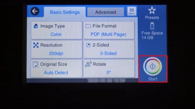
Task: Tap the Resolution checkered icon
Action: (36, 45)
